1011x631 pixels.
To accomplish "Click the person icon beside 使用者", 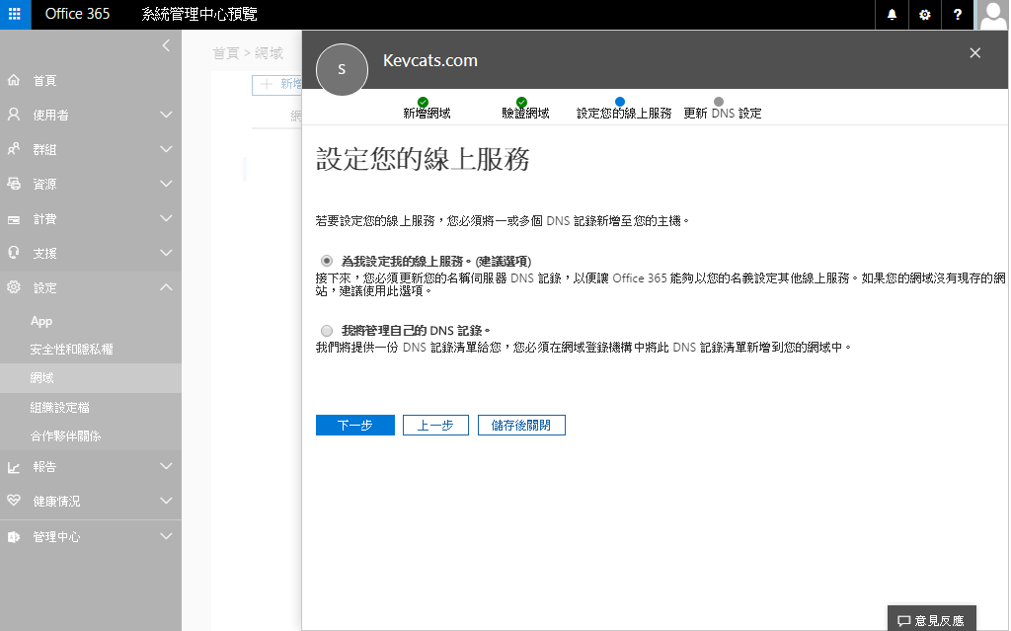I will (x=14, y=115).
